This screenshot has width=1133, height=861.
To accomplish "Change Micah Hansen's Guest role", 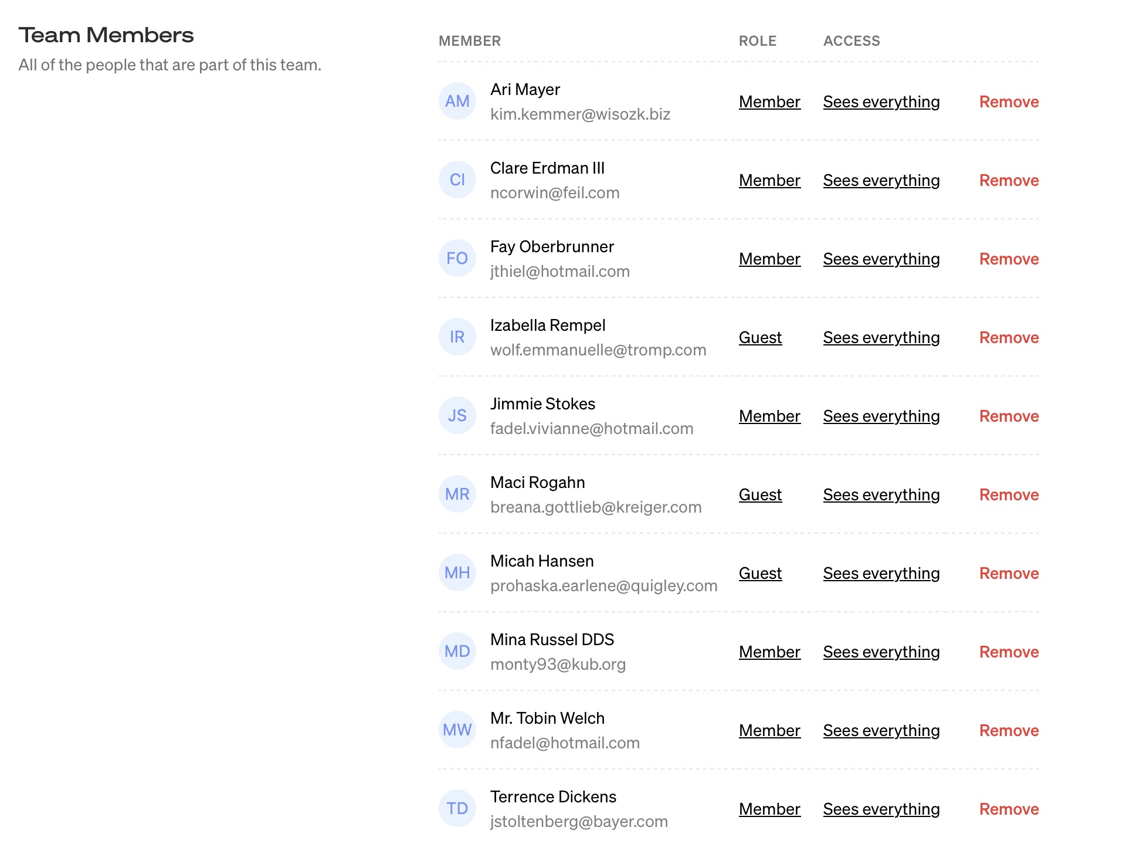I will pyautogui.click(x=760, y=573).
